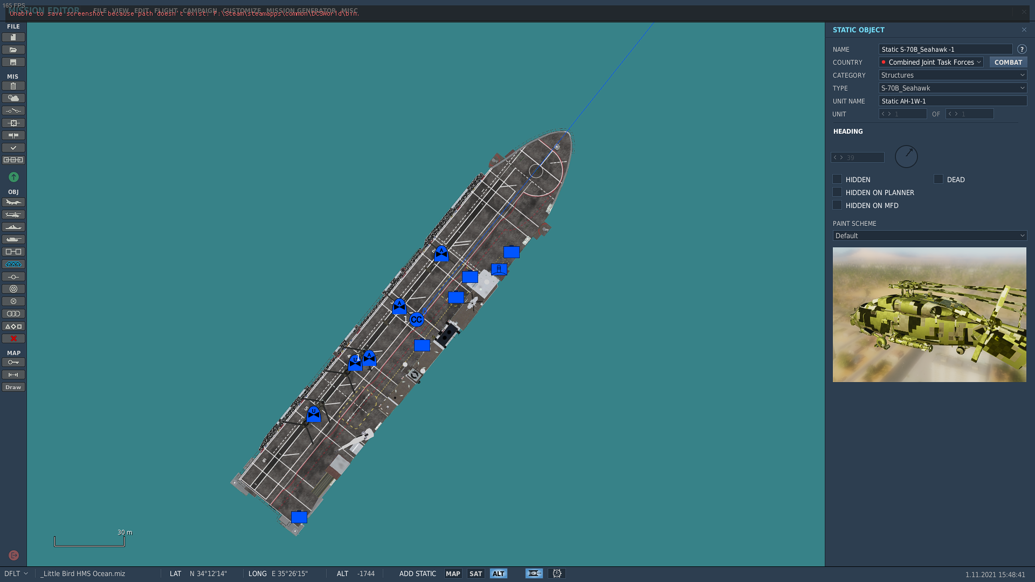Enable HIDDEN ON MFD checkbox
Screen dimensions: 1035x582
coord(837,205)
